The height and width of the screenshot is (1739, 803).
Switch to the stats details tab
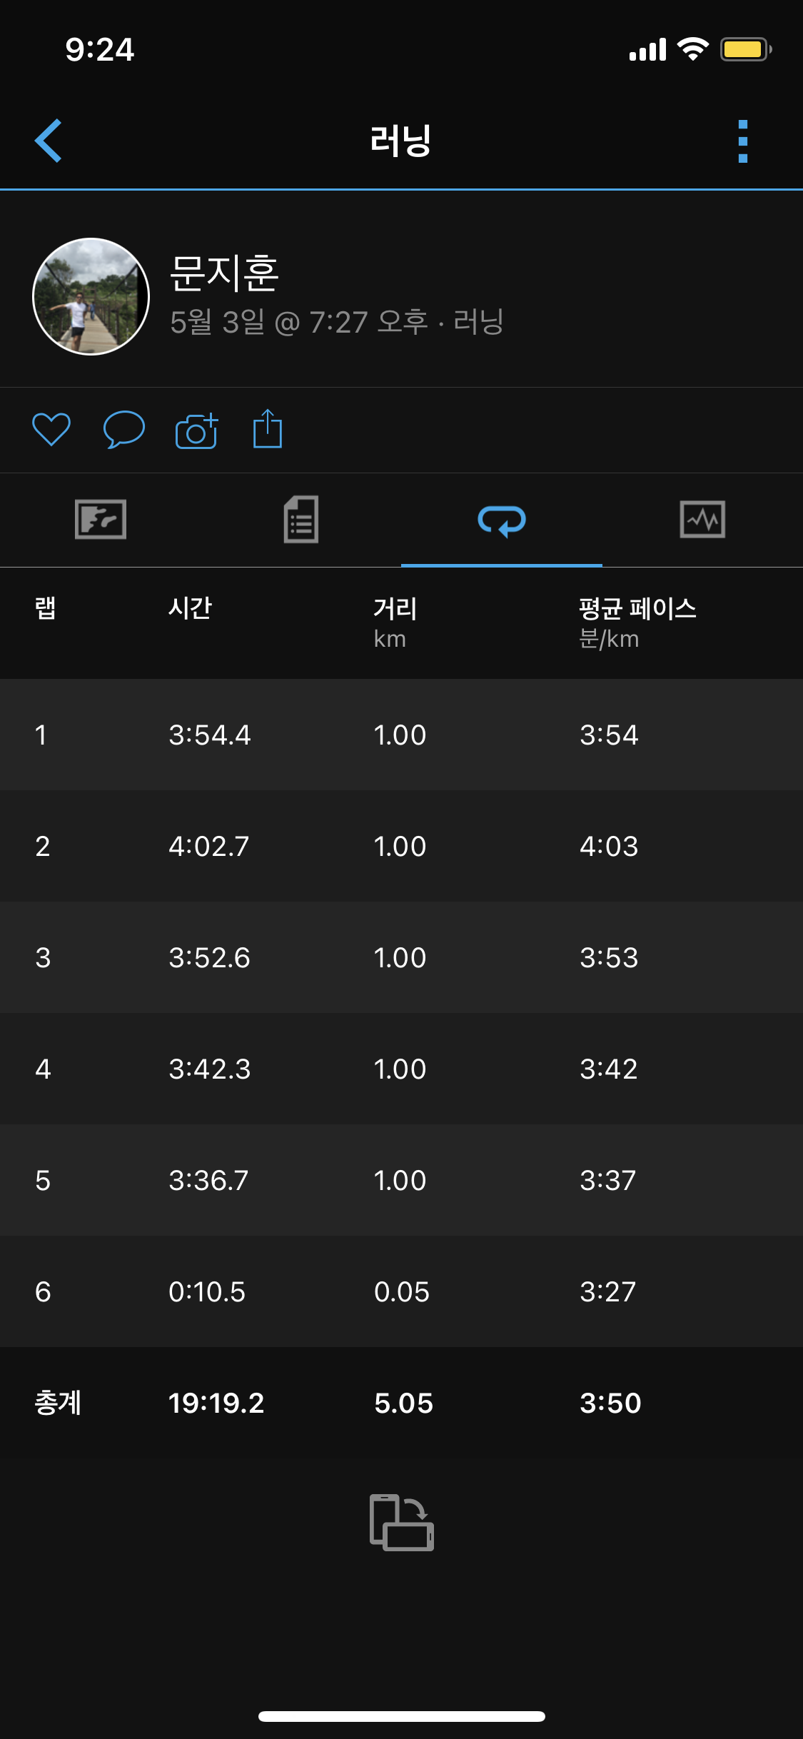pyautogui.click(x=301, y=519)
